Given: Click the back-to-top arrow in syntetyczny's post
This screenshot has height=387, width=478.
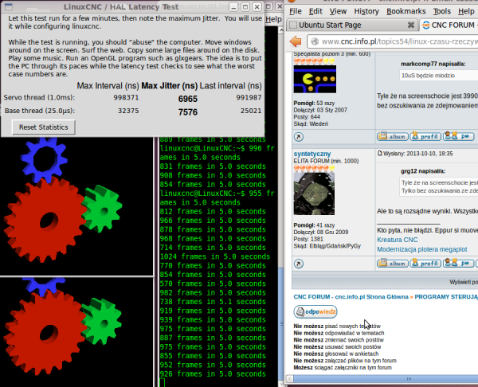Looking at the screenshot, I should coord(299,264).
